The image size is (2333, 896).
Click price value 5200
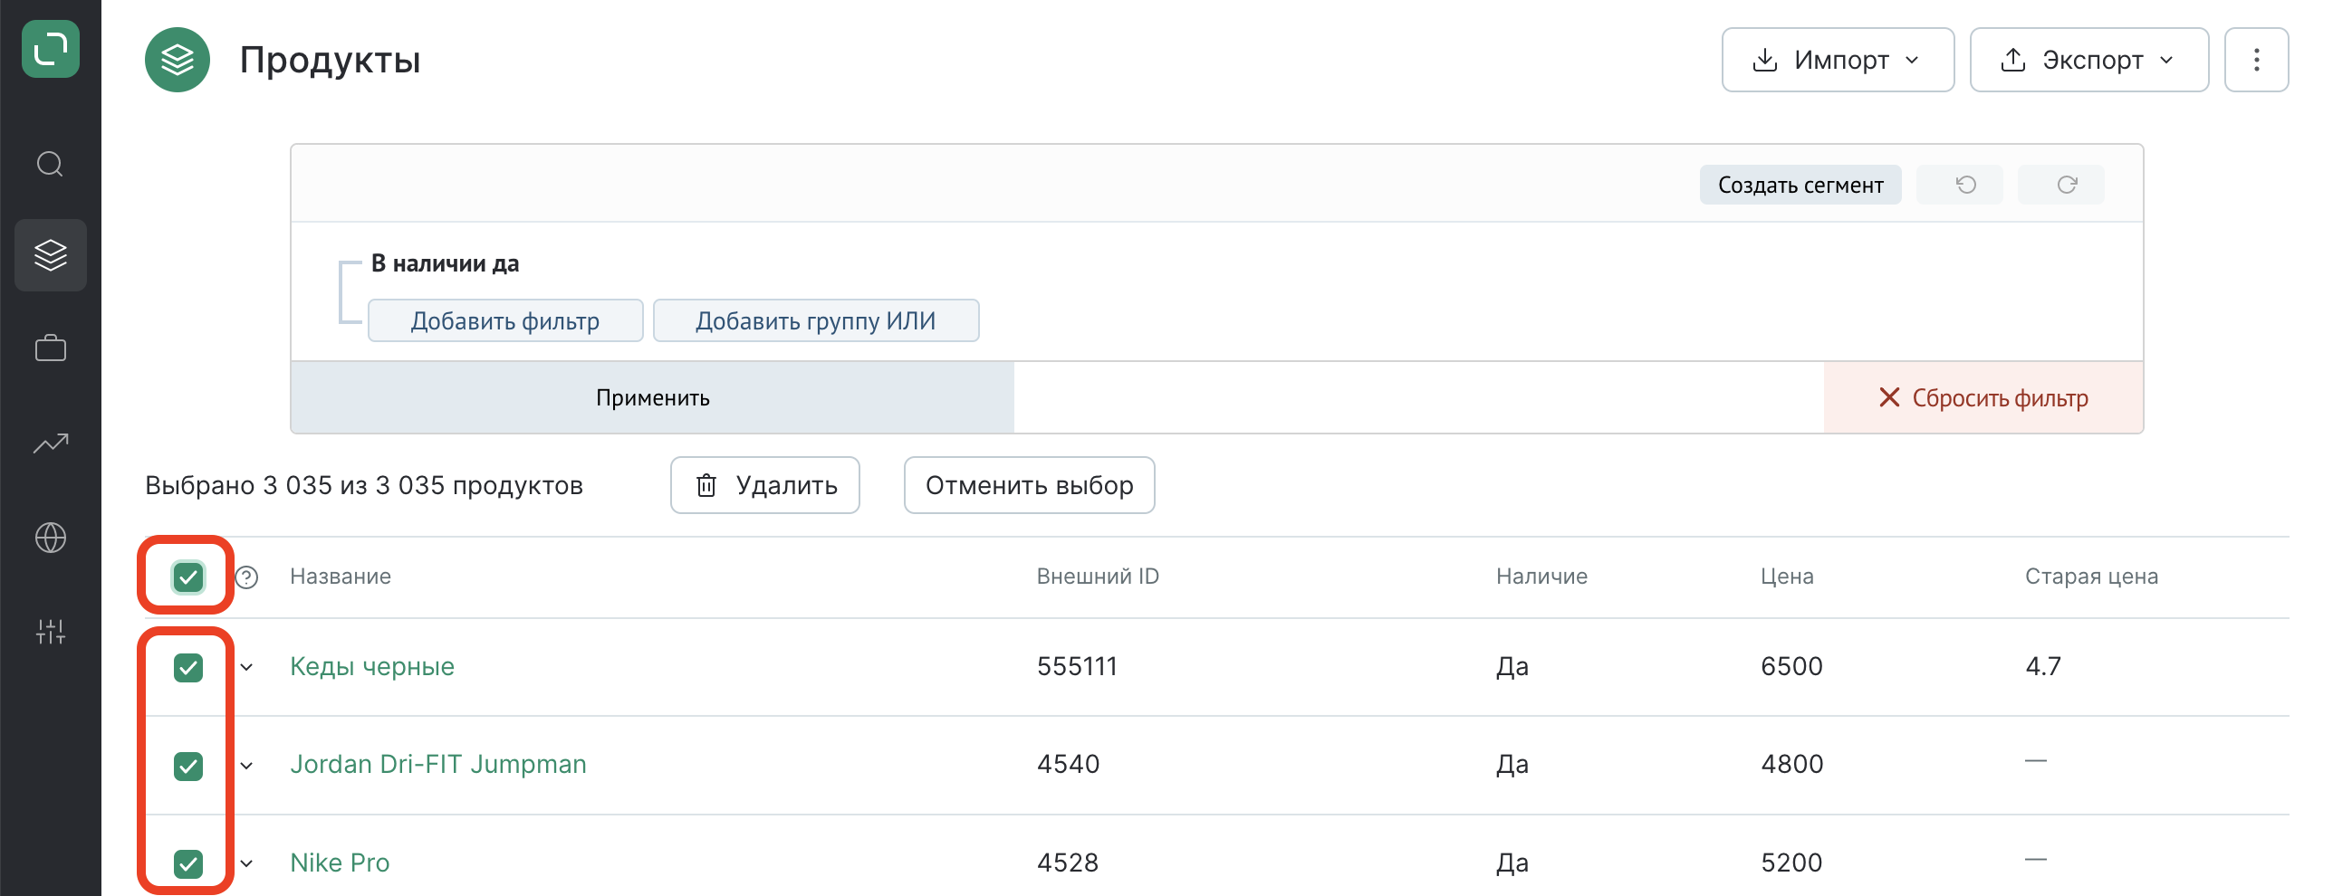(x=1791, y=863)
